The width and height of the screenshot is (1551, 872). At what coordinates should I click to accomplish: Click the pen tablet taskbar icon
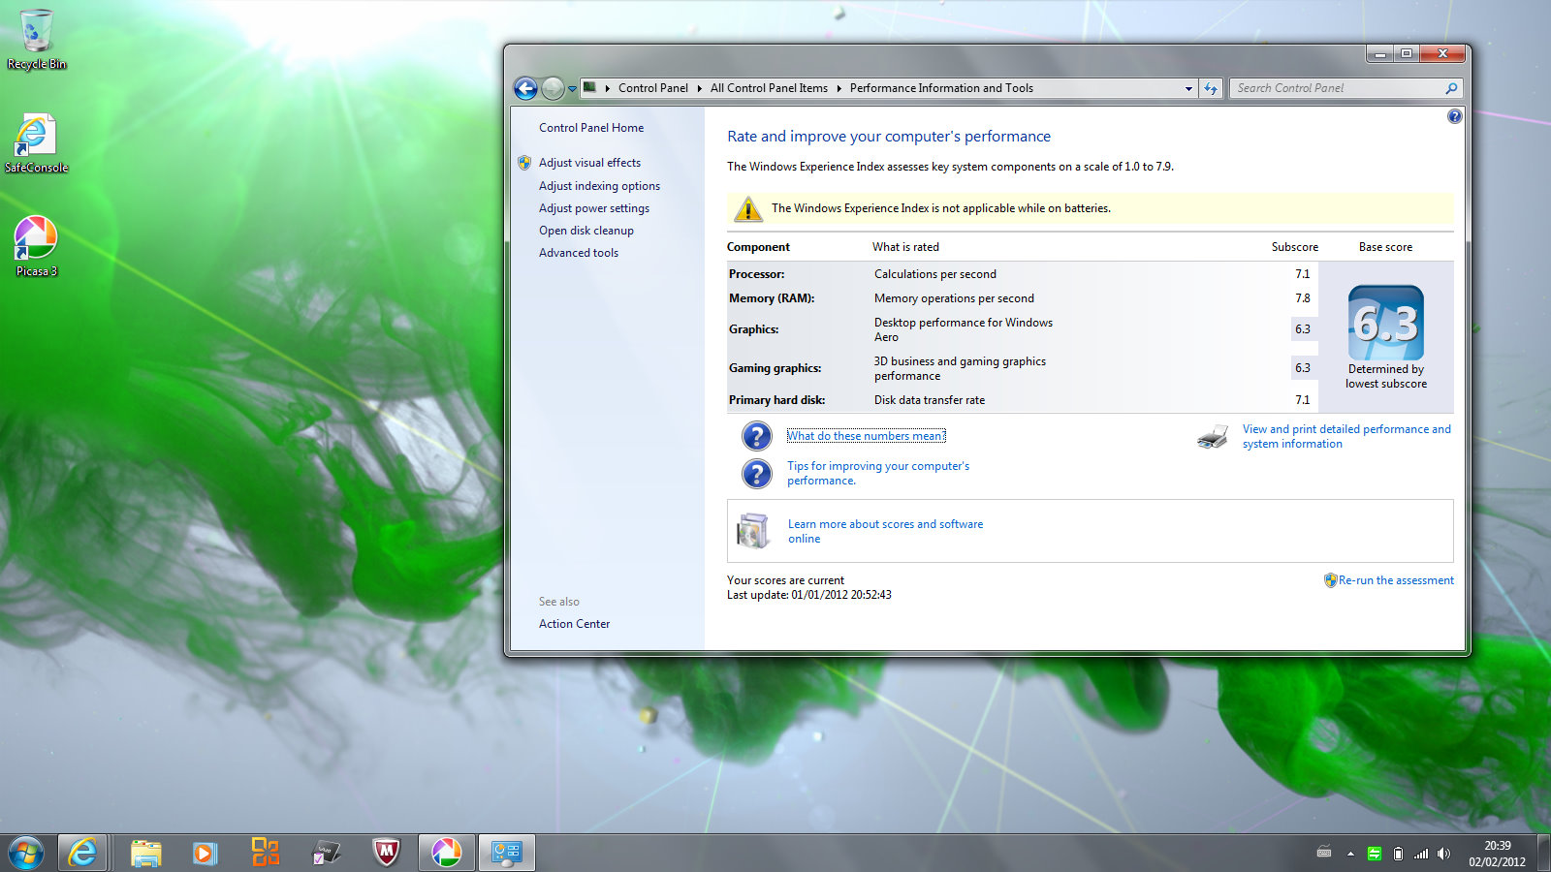[326, 854]
